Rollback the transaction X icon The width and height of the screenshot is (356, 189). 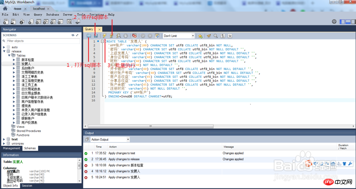pyautogui.click(x=150, y=36)
